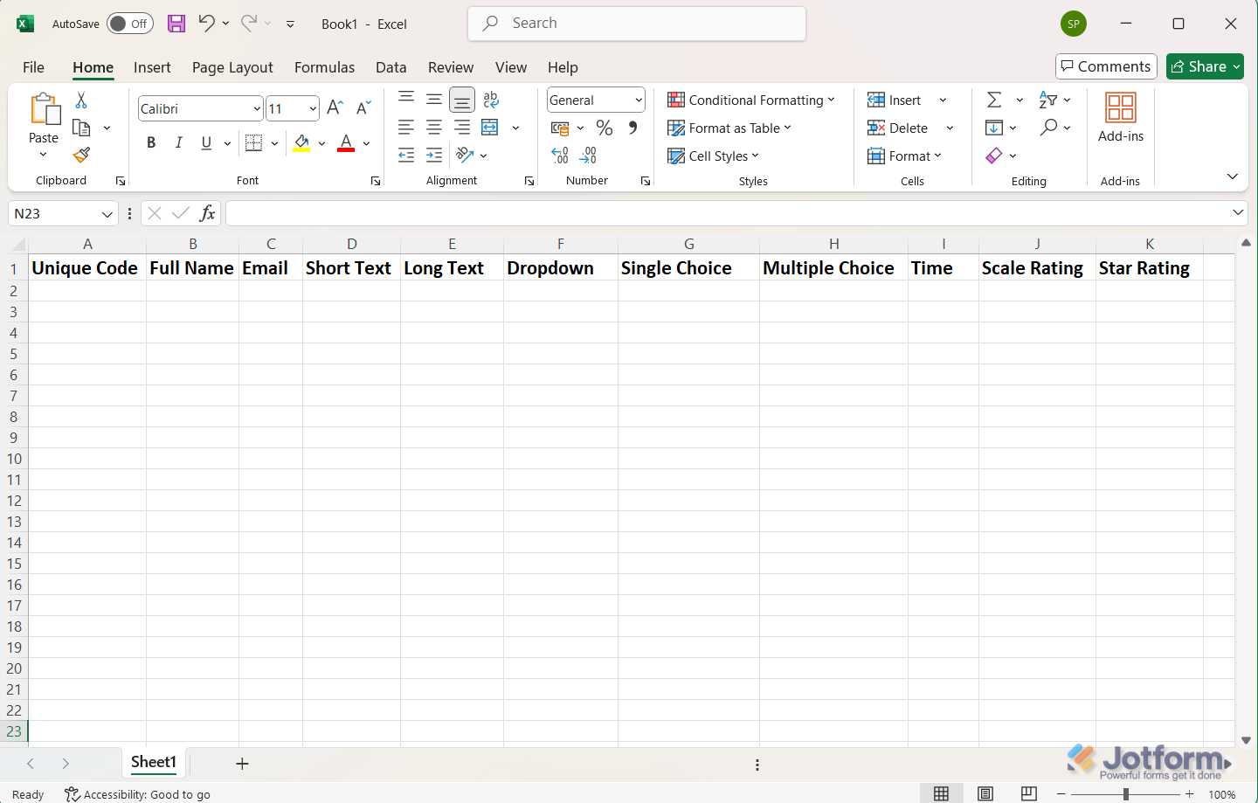
Task: Click the Percent Style icon
Action: pyautogui.click(x=604, y=128)
